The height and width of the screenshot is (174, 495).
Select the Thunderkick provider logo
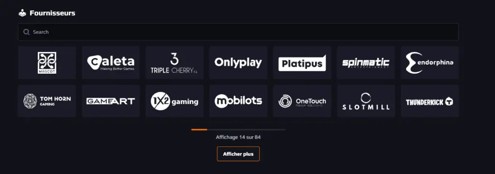point(430,101)
